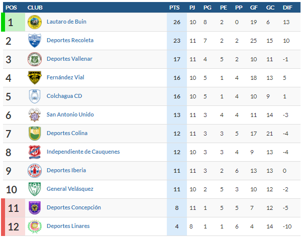Click the Deportes Iberia round logo
301x238 pixels.
click(x=35, y=171)
